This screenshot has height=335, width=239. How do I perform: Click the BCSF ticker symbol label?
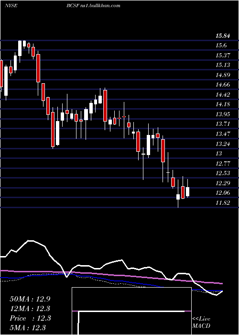72,6
